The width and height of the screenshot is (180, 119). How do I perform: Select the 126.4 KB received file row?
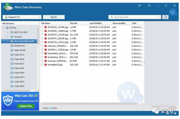(x=92, y=46)
